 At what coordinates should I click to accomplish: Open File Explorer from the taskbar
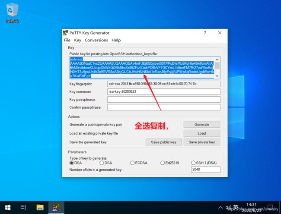click(x=40, y=208)
